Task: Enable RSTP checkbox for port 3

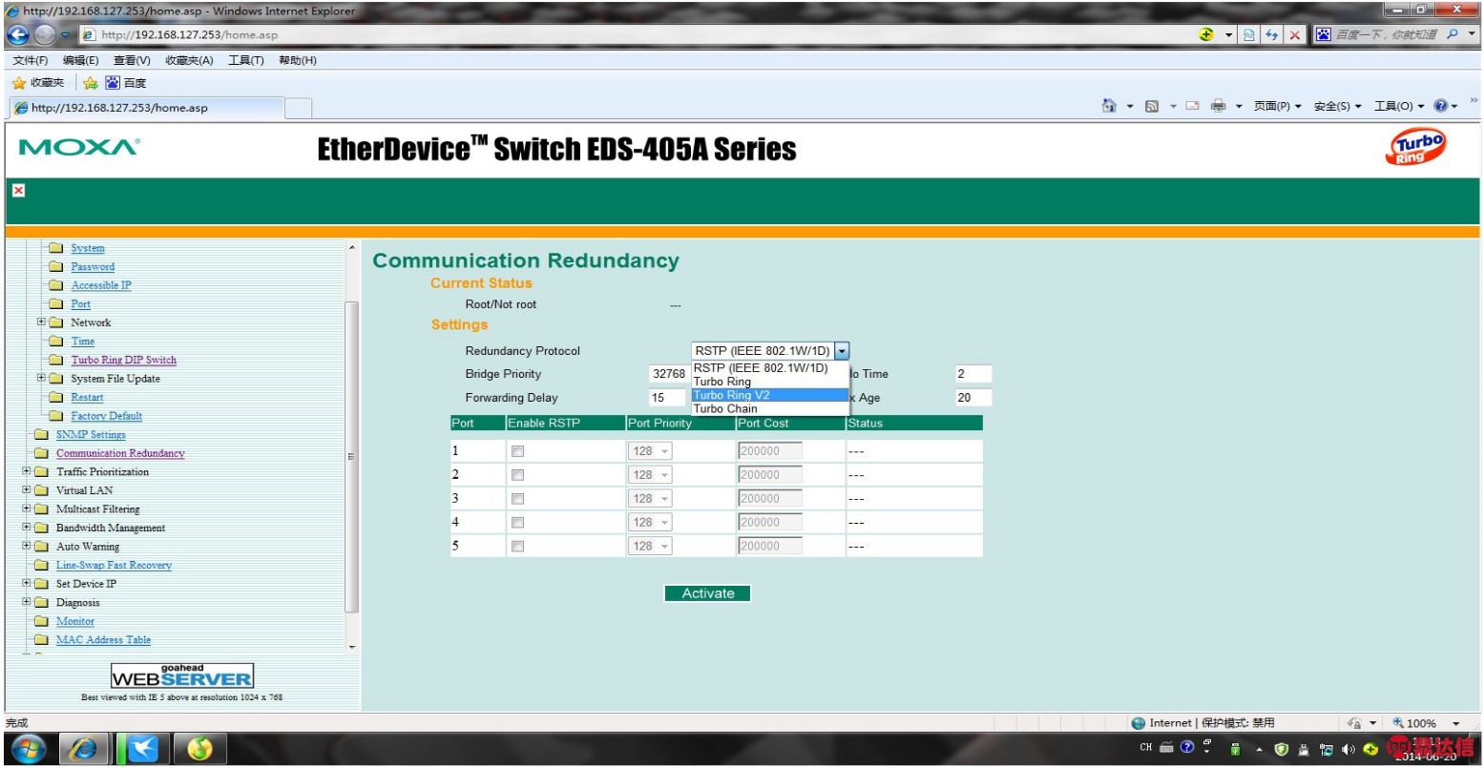Action: [517, 499]
